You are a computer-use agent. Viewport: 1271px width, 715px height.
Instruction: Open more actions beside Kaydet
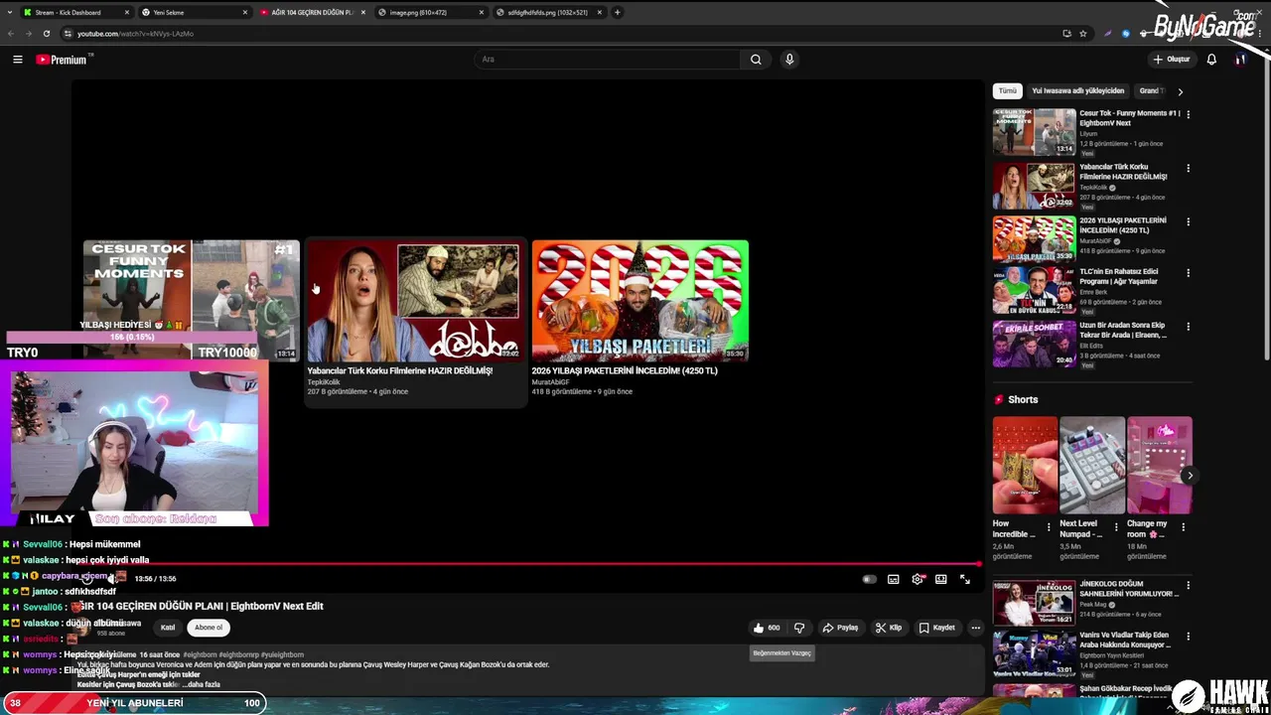[975, 628]
